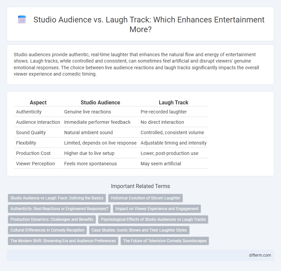
Task: Open 'Studio Audience vs Laugh Track: Defining the Basics' tag
Action: [x=57, y=198]
